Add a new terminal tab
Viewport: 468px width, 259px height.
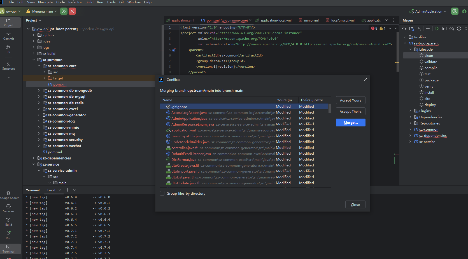tap(67, 190)
